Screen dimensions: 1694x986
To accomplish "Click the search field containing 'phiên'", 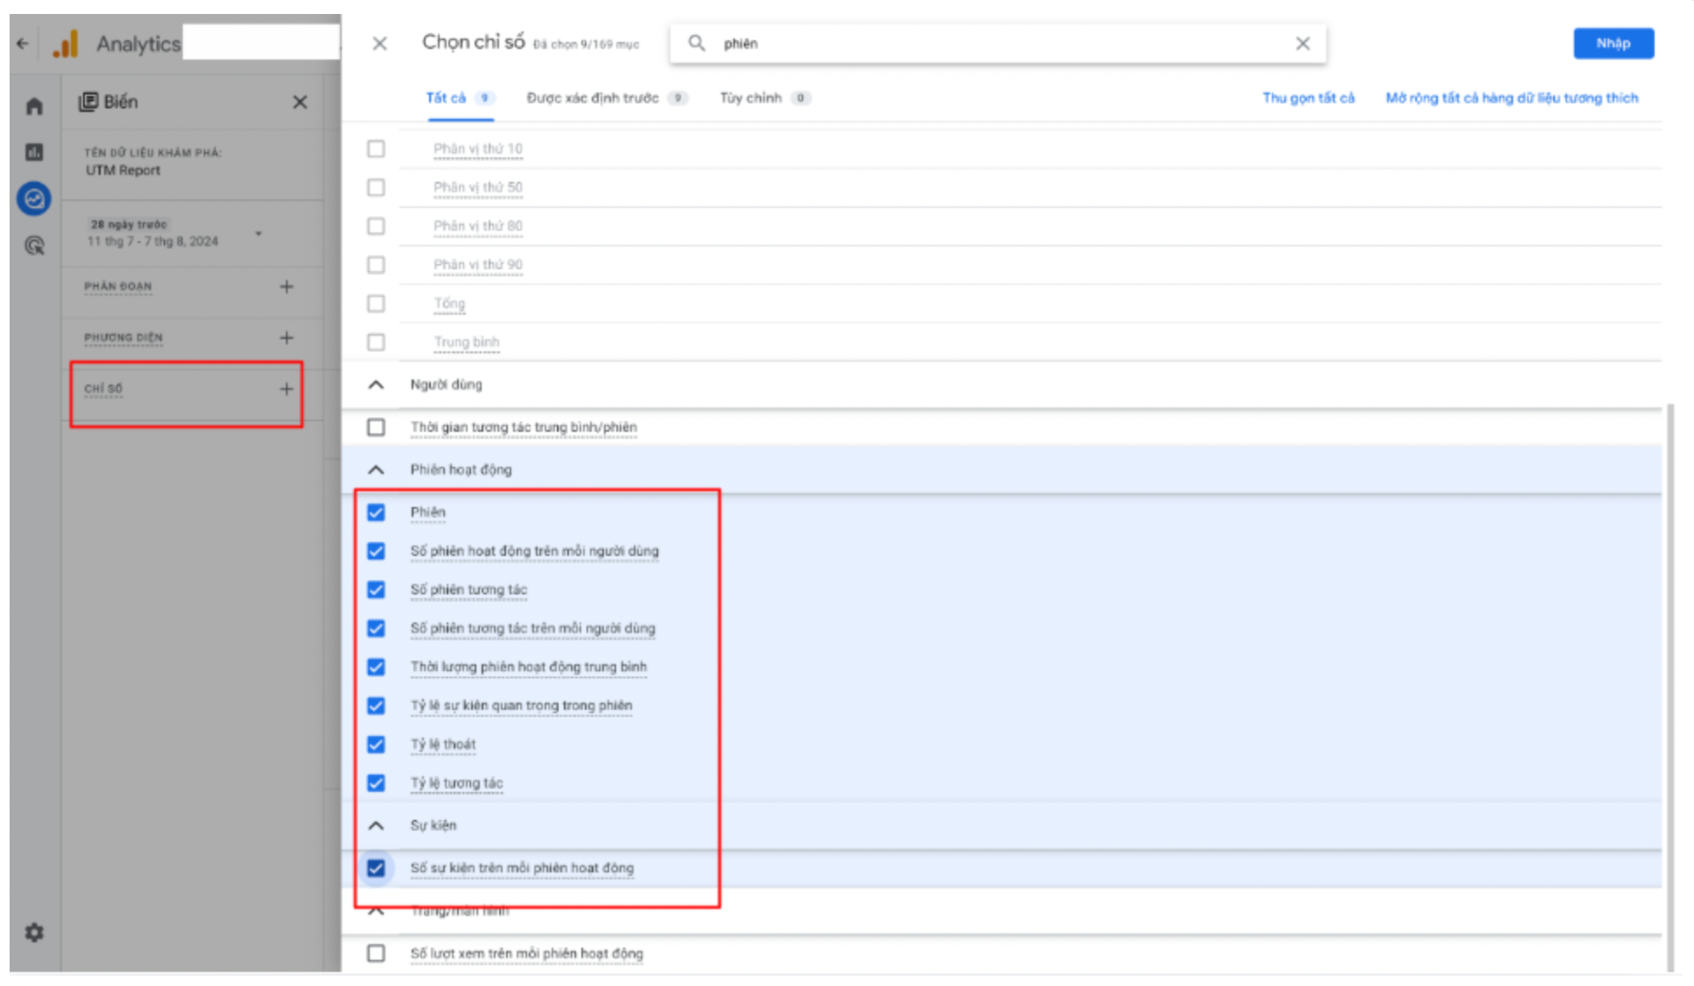I will 997,43.
